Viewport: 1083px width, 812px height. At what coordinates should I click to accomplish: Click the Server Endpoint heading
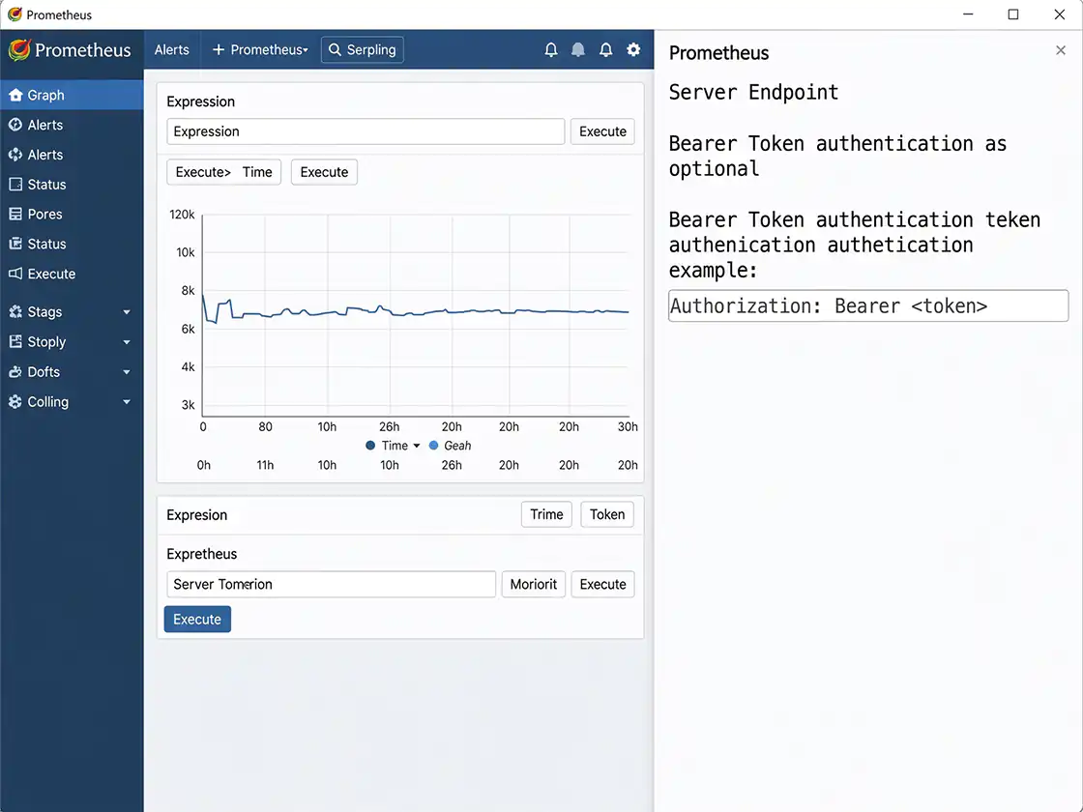[753, 92]
